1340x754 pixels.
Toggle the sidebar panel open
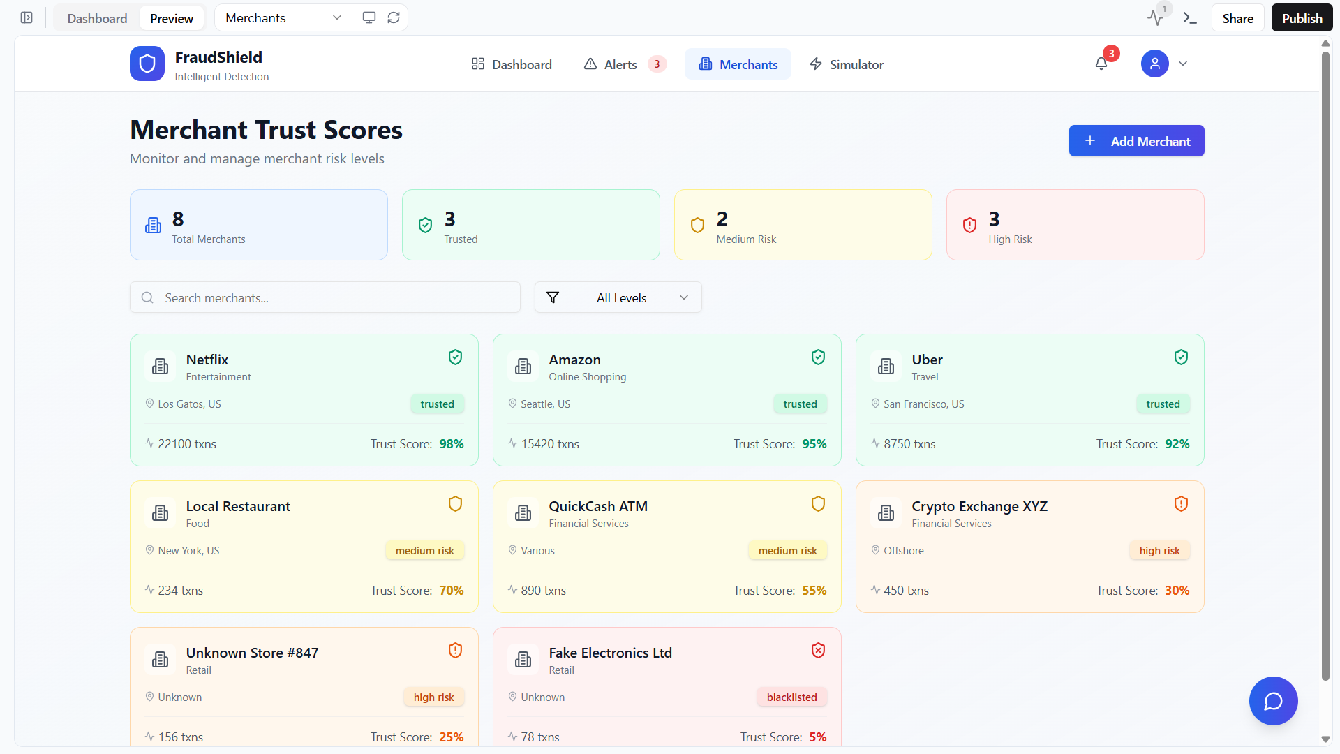27,17
